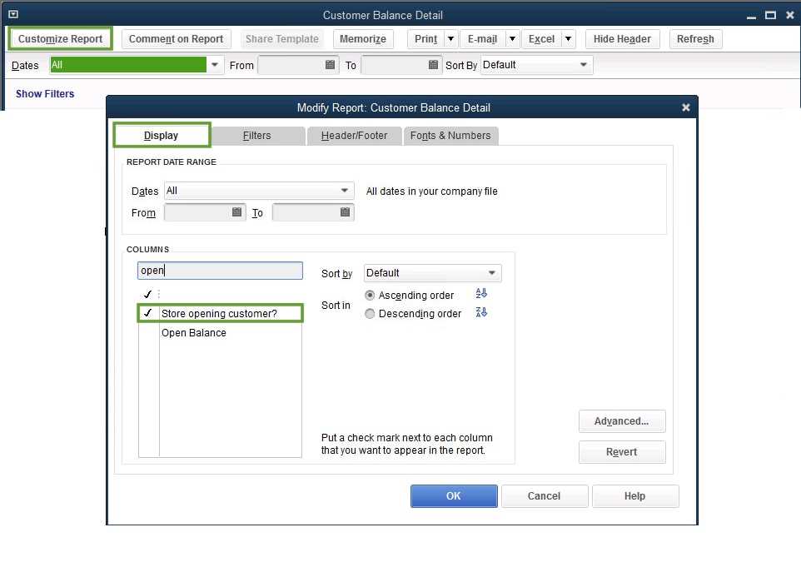The width and height of the screenshot is (801, 572).
Task: Click Comment on Report button
Action: tap(176, 39)
